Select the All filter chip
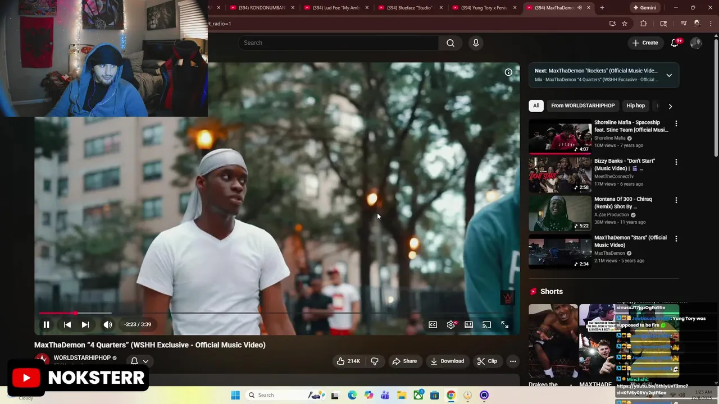The height and width of the screenshot is (404, 719). (x=536, y=105)
